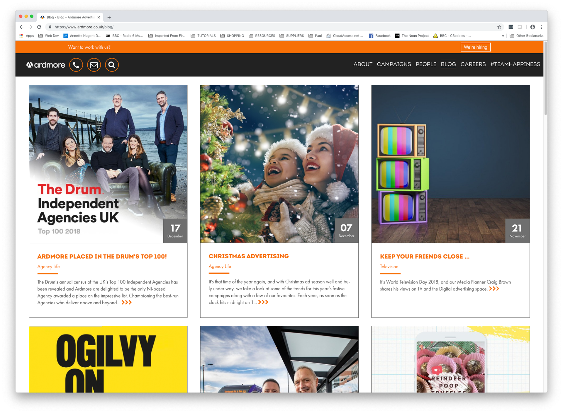Open the bus shelter men thumbnail
Viewport: 563px width, 413px height.
[x=279, y=359]
